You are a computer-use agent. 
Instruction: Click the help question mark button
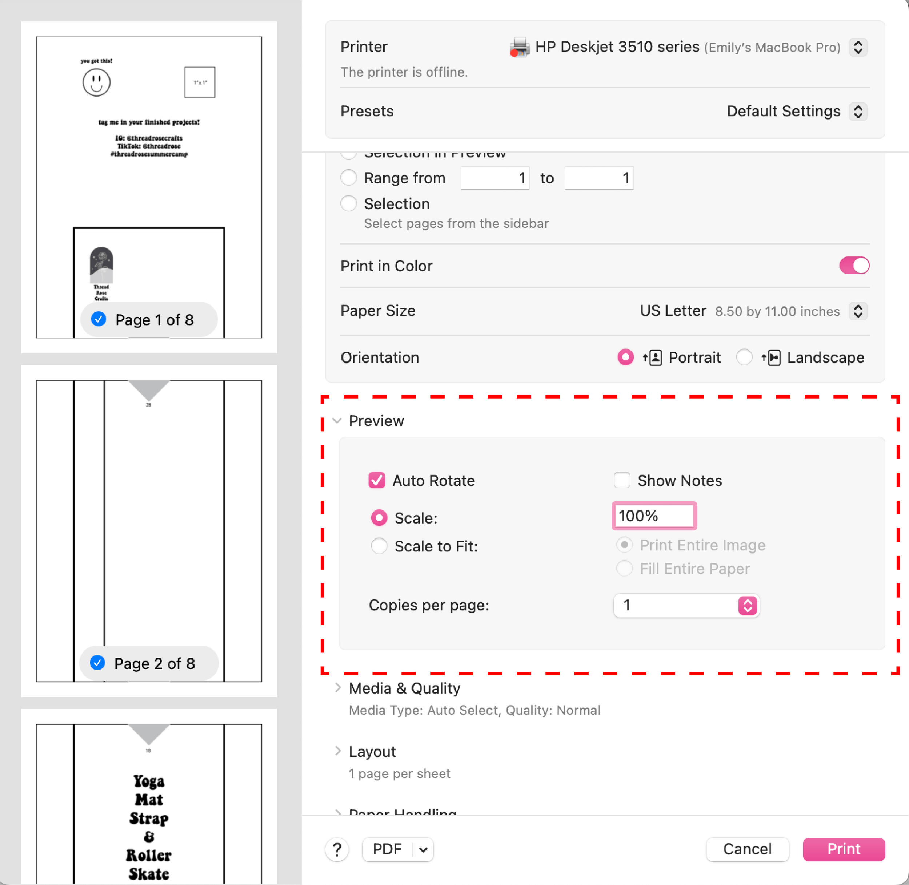click(x=337, y=850)
